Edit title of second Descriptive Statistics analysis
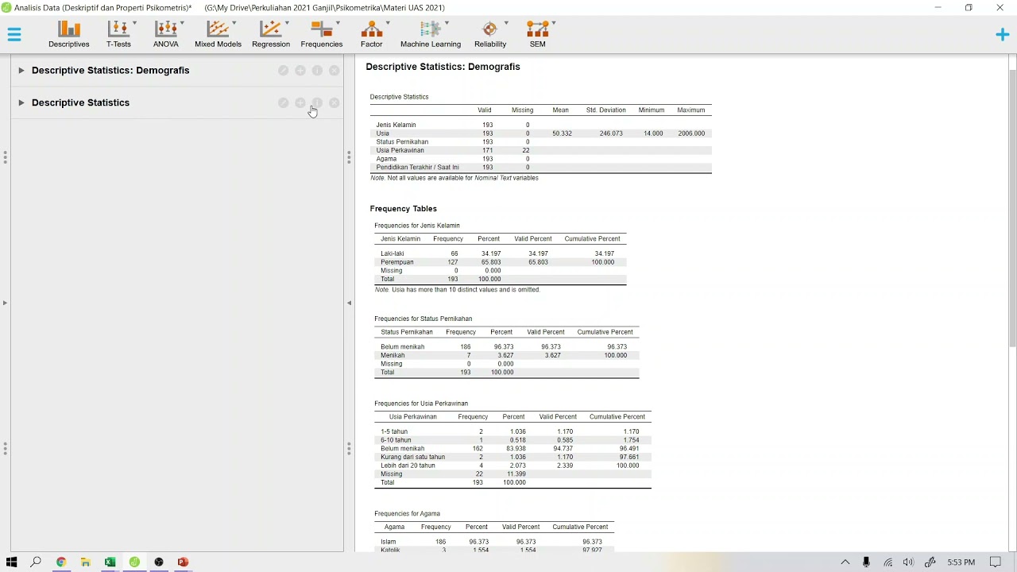The height and width of the screenshot is (572, 1017). pyautogui.click(x=284, y=103)
